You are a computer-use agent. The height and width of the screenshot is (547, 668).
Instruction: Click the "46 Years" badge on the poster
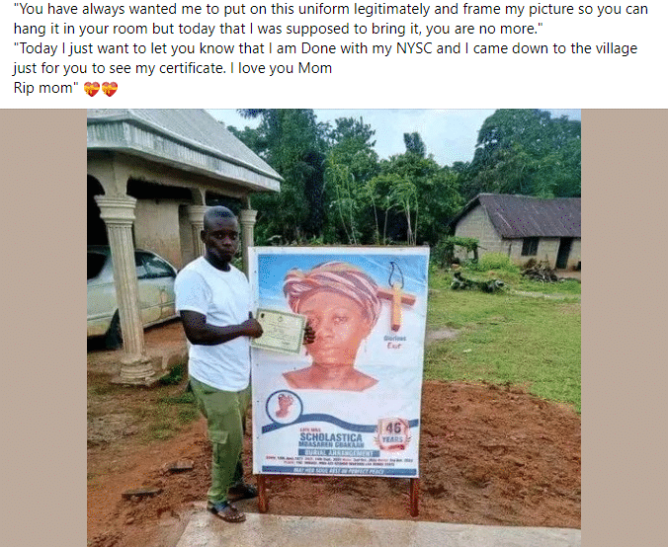[392, 433]
